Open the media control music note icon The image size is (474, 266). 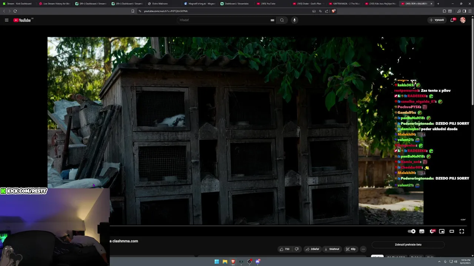coord(459,11)
